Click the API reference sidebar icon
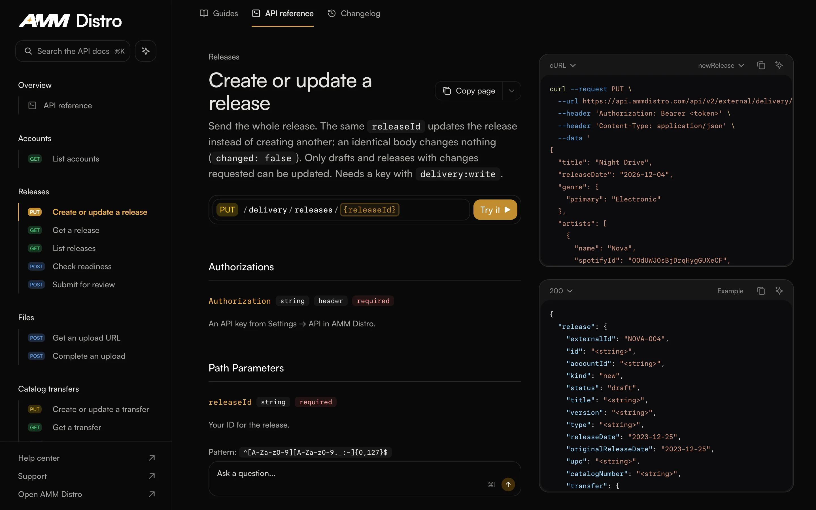Viewport: 816px width, 510px height. (x=32, y=106)
